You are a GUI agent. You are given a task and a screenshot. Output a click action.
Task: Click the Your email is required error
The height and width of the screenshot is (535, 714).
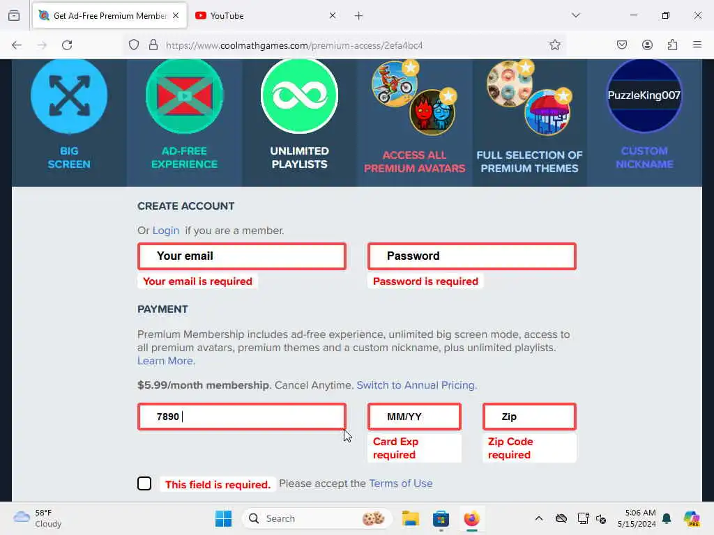click(x=197, y=281)
